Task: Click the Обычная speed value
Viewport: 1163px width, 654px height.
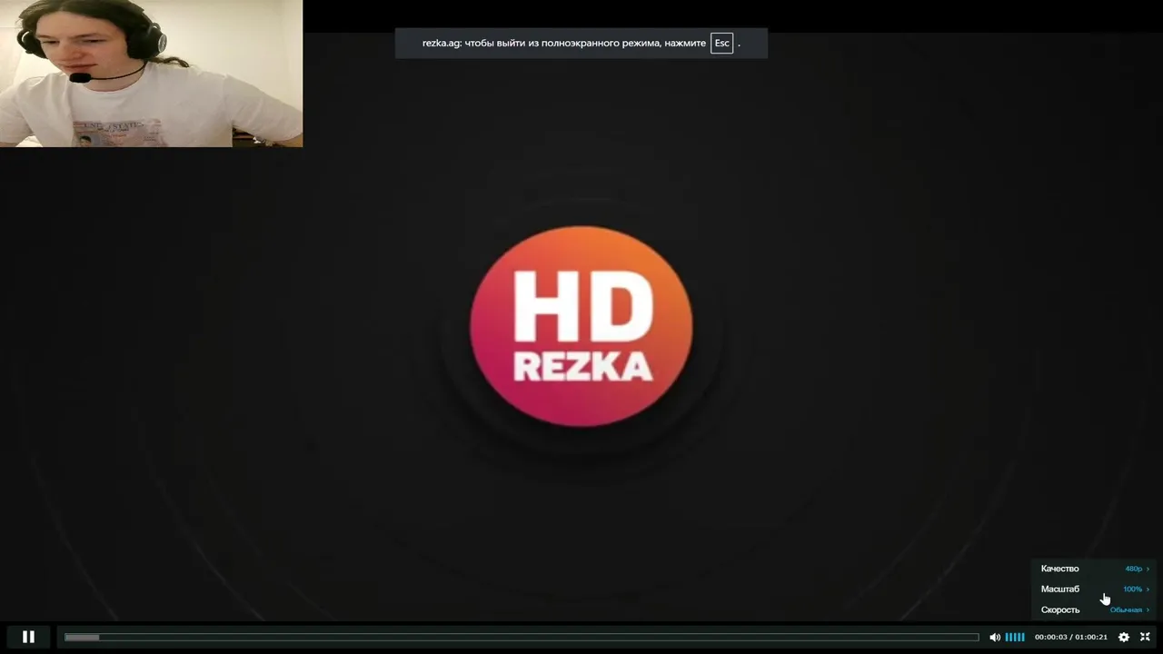Action: click(x=1127, y=610)
